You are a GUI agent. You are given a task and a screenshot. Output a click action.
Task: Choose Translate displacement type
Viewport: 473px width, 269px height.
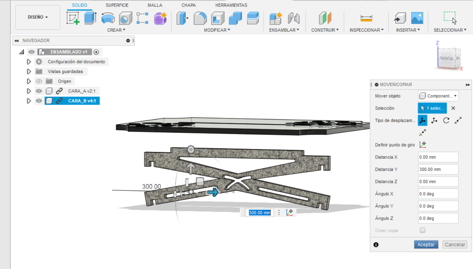click(x=434, y=120)
